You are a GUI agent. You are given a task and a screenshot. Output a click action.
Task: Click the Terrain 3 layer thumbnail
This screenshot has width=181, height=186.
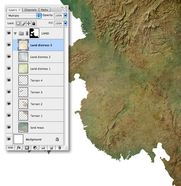pos(23,92)
